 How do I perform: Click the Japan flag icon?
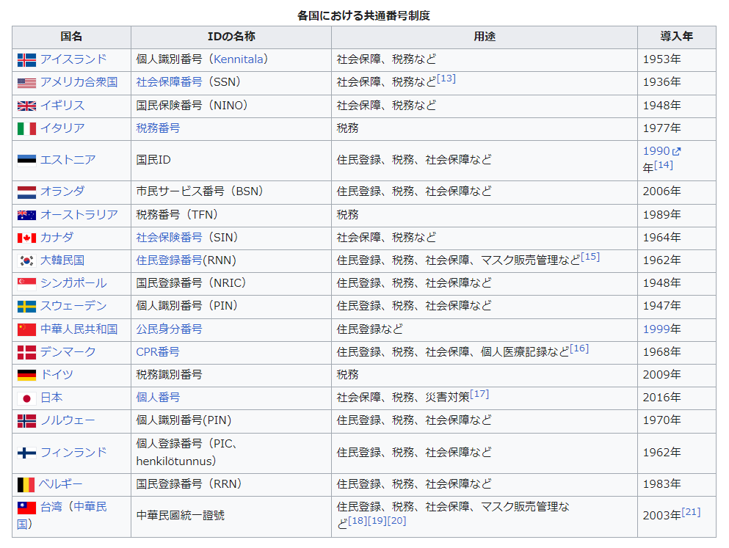coord(26,398)
